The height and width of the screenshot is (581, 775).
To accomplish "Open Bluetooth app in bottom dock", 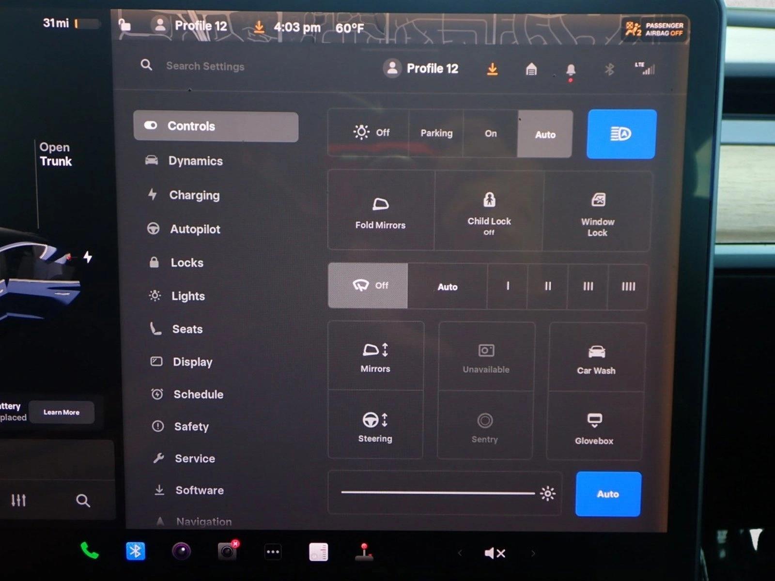I will coord(136,551).
